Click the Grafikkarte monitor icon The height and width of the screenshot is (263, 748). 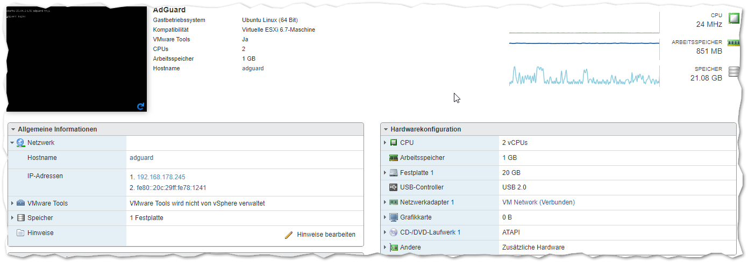coord(393,217)
